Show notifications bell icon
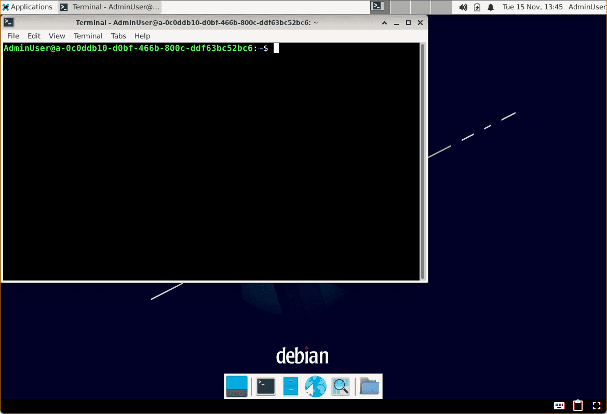Screen dimensions: 607x414 pos(491,7)
